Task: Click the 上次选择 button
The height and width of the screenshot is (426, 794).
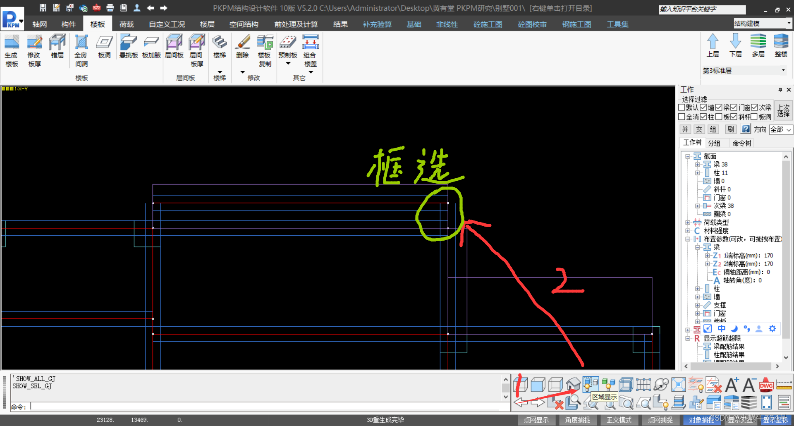Action: pos(783,110)
